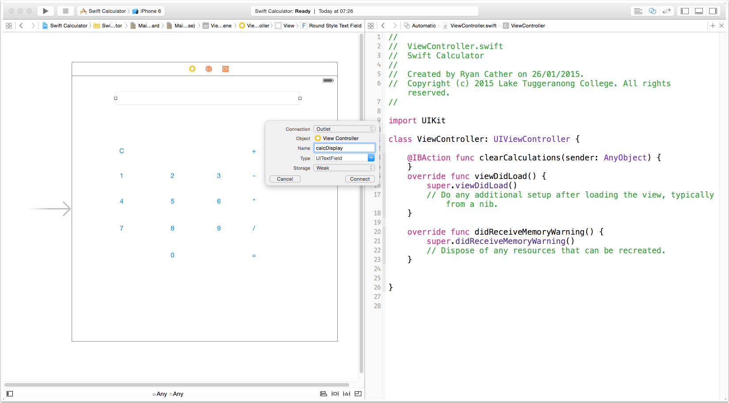Click View Controller icon in scene dock

click(x=192, y=69)
